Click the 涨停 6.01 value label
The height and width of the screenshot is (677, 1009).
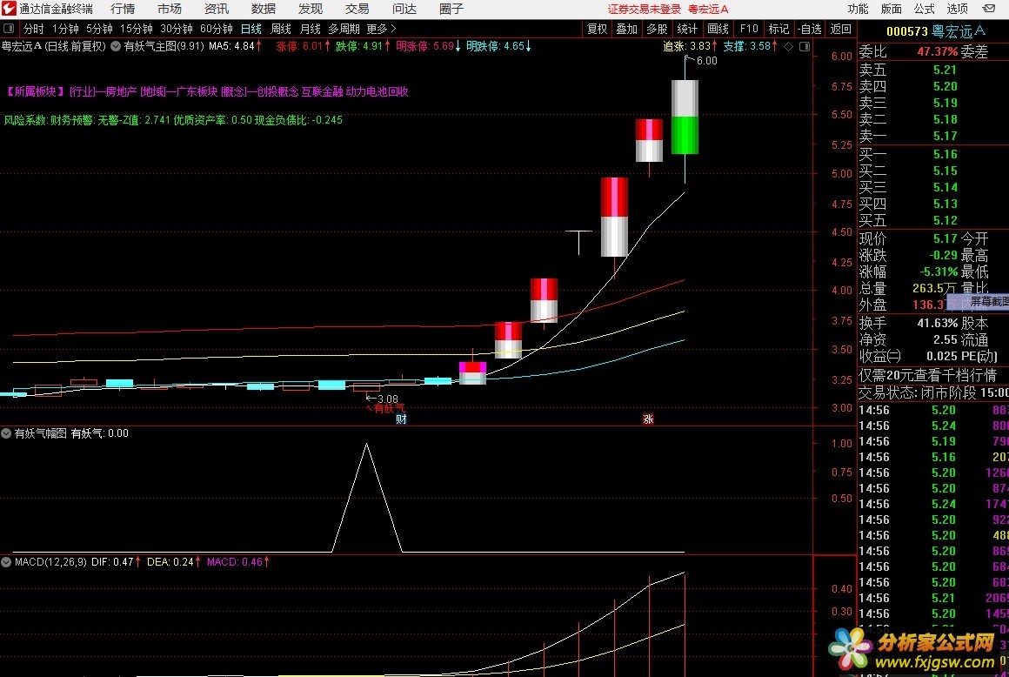click(303, 46)
